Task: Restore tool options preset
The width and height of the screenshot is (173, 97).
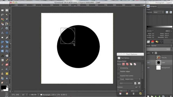Action: 127,94
